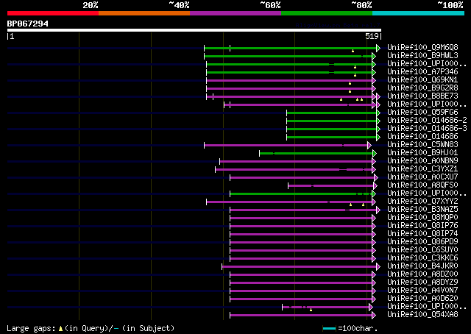Click the purple alignment bar for Q8MQP0

301,218
